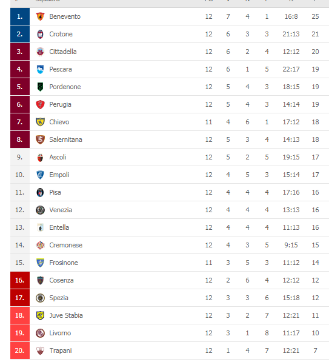Click the blue rank 1 position badge
The width and height of the screenshot is (329, 362).
pos(20,16)
